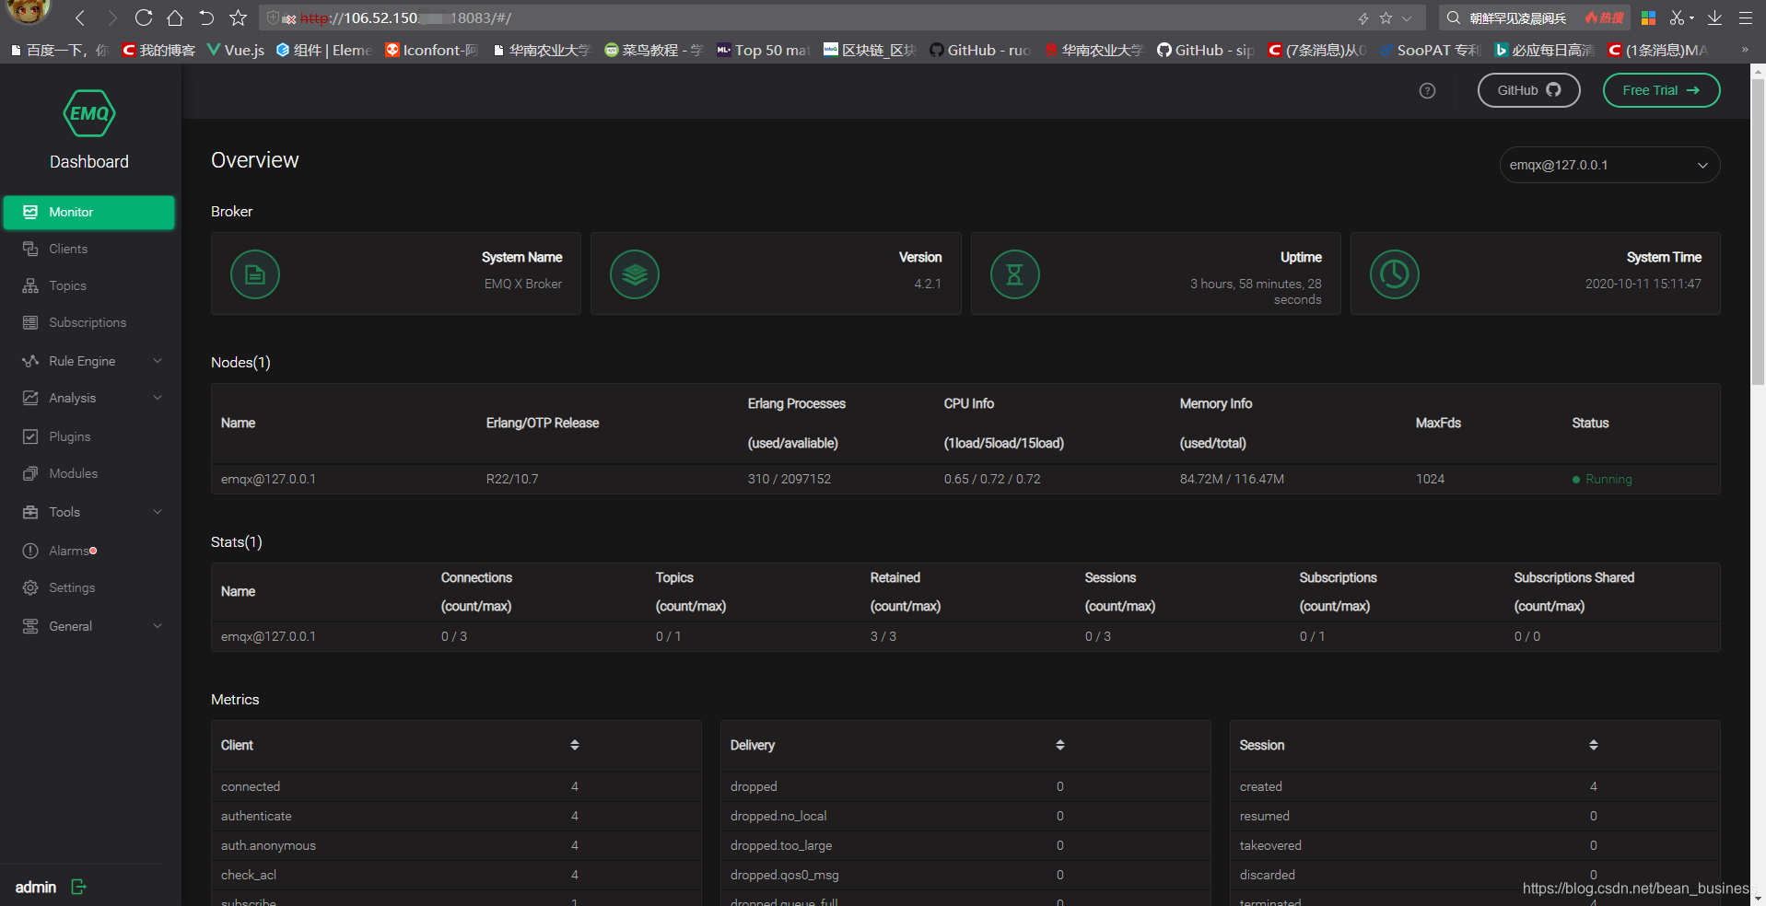Image resolution: width=1766 pixels, height=906 pixels.
Task: Open the Monitor menu item
Action: (88, 212)
